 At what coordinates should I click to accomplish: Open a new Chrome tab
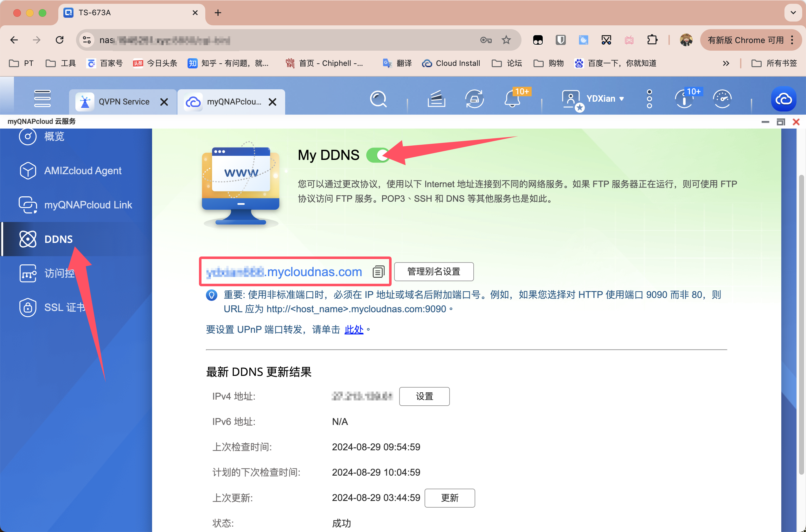[218, 13]
